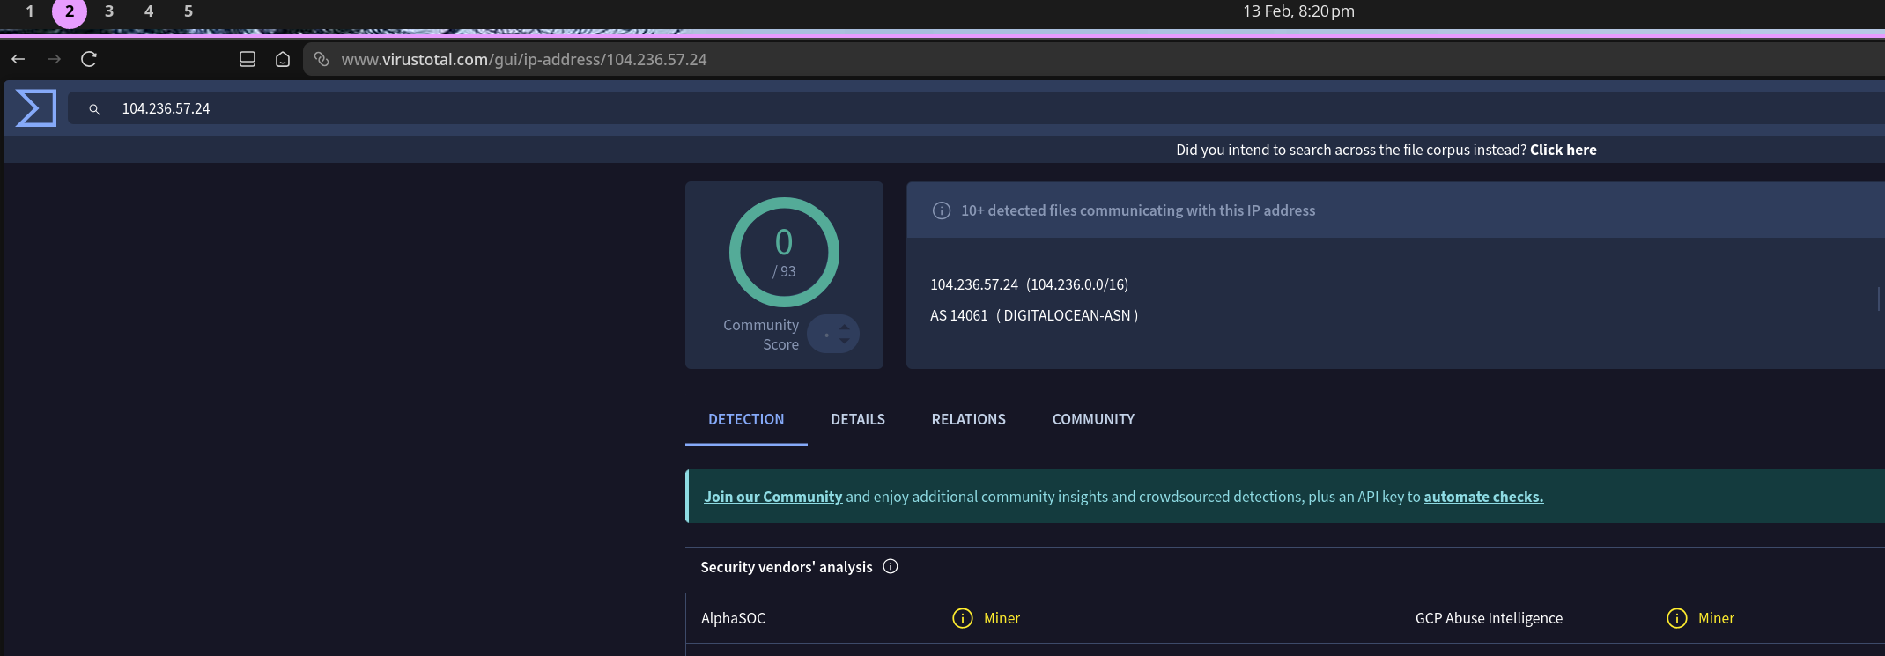Reload the VirusTotal page
1885x656 pixels.
point(89,59)
